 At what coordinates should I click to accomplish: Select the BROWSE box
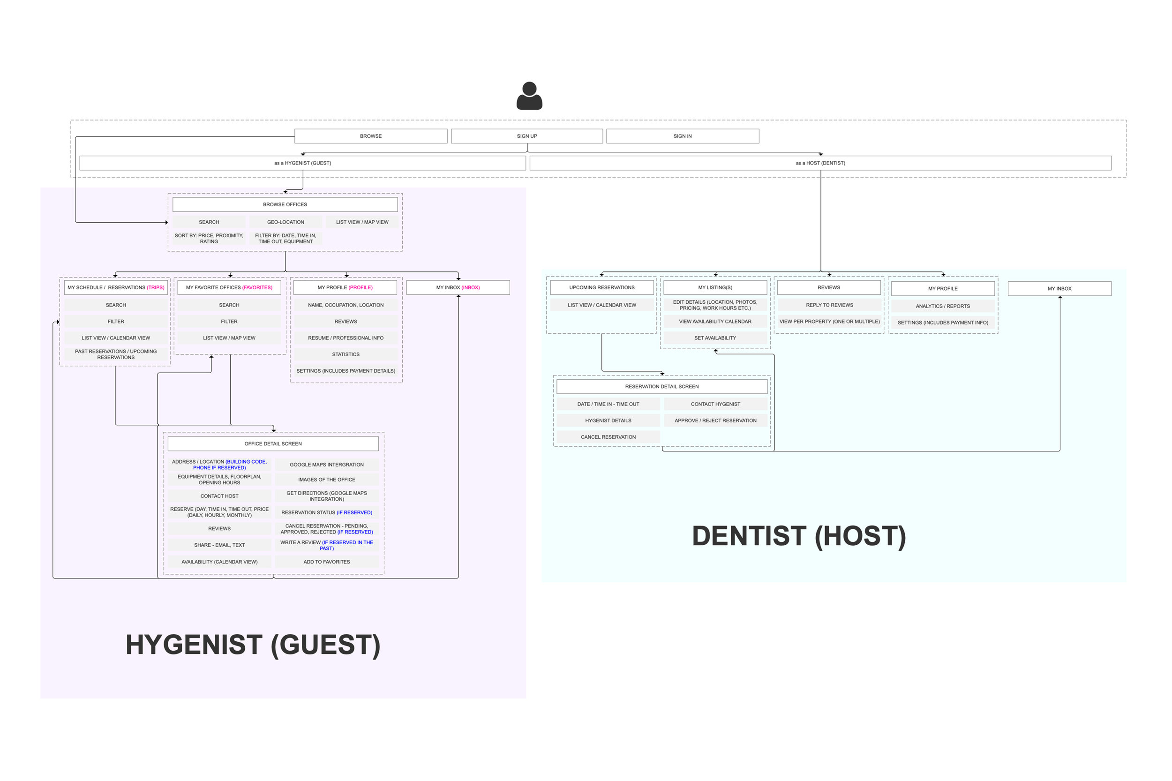(x=370, y=136)
